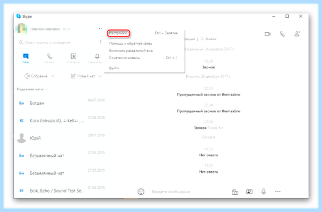Open chat with Богдан
Viewport: 322px width, 212px height.
[61, 103]
